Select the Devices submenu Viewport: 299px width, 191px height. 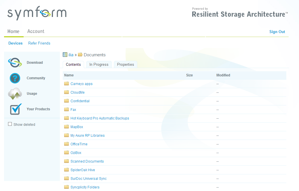pos(16,43)
